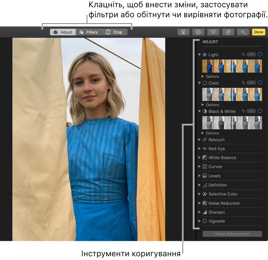Image resolution: width=268 pixels, height=260 pixels.
Task: Auto-enhance photo with magic wand
Action: (243, 32)
